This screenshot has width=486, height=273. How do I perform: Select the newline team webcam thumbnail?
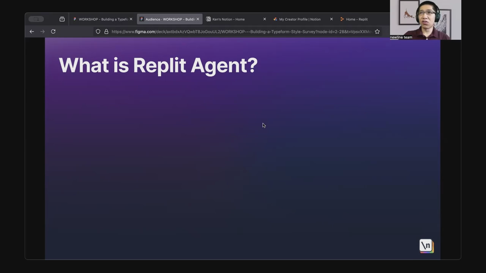(426, 20)
